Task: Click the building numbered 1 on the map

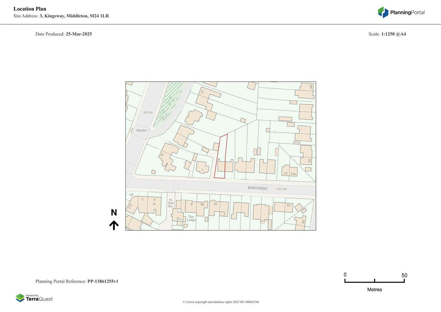Action: coord(202,167)
